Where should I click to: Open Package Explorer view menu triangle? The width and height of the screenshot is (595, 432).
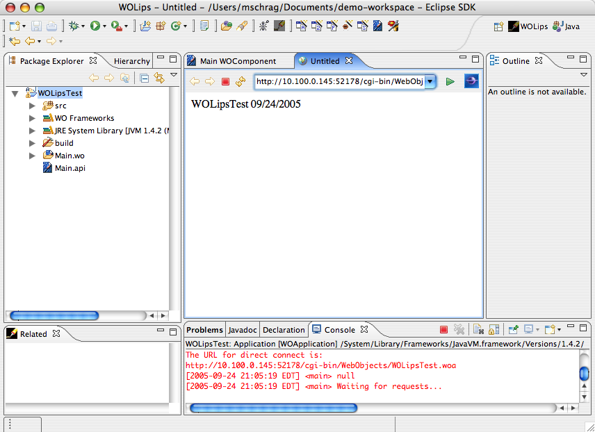pos(174,75)
